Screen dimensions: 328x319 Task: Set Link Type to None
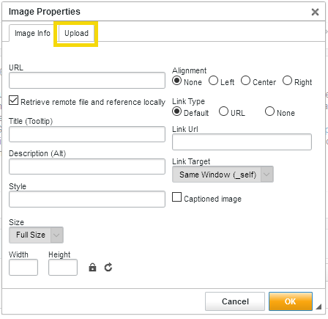pyautogui.click(x=269, y=111)
